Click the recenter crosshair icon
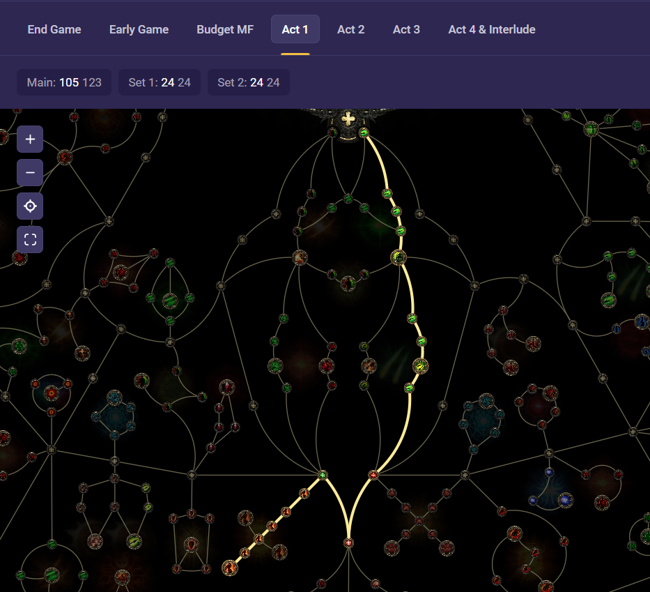 (30, 206)
